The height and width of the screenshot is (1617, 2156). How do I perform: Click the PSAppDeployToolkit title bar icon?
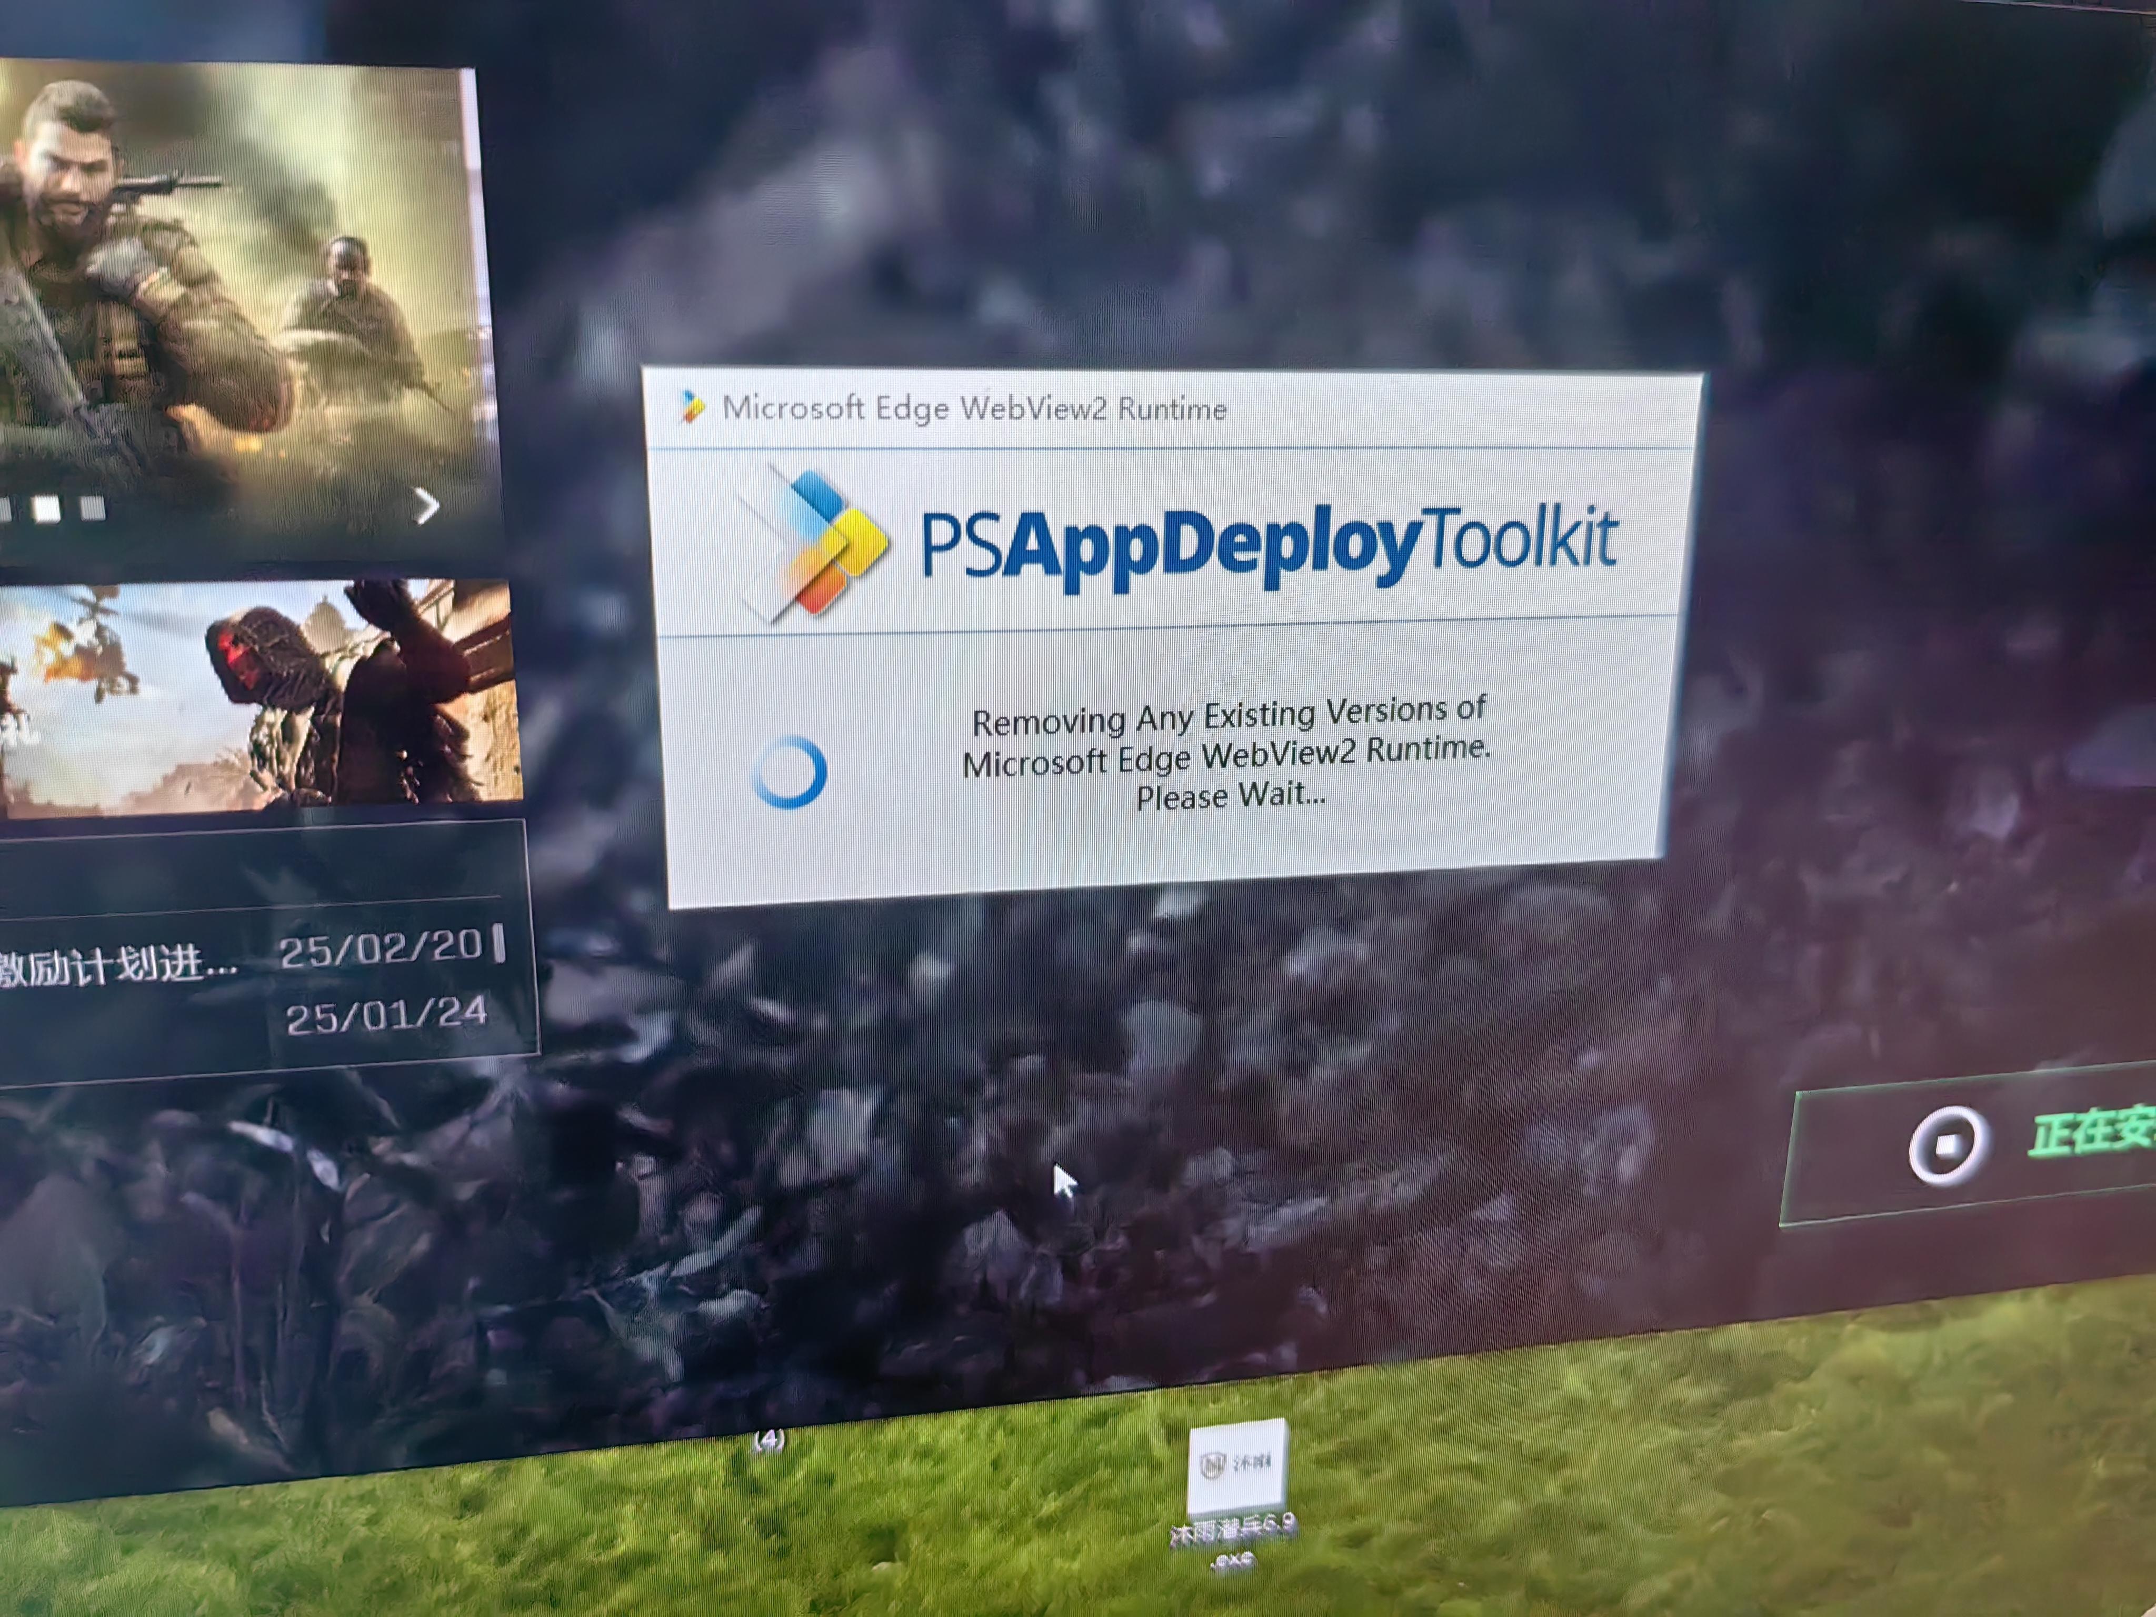691,407
